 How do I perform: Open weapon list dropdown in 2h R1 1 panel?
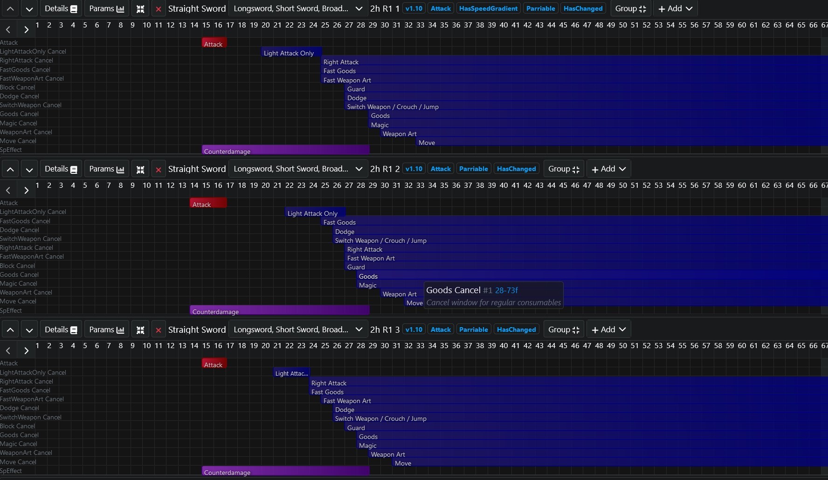pyautogui.click(x=298, y=9)
